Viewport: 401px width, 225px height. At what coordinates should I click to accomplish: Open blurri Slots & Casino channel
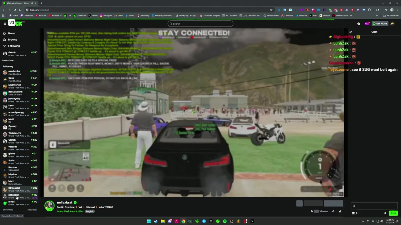(20, 182)
